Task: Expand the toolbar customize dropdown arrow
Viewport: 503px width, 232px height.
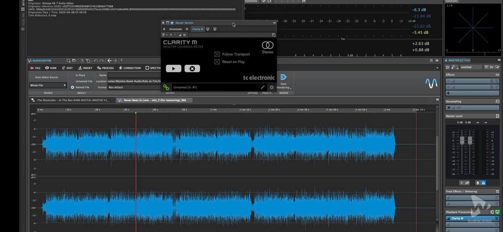Action: pos(122,61)
